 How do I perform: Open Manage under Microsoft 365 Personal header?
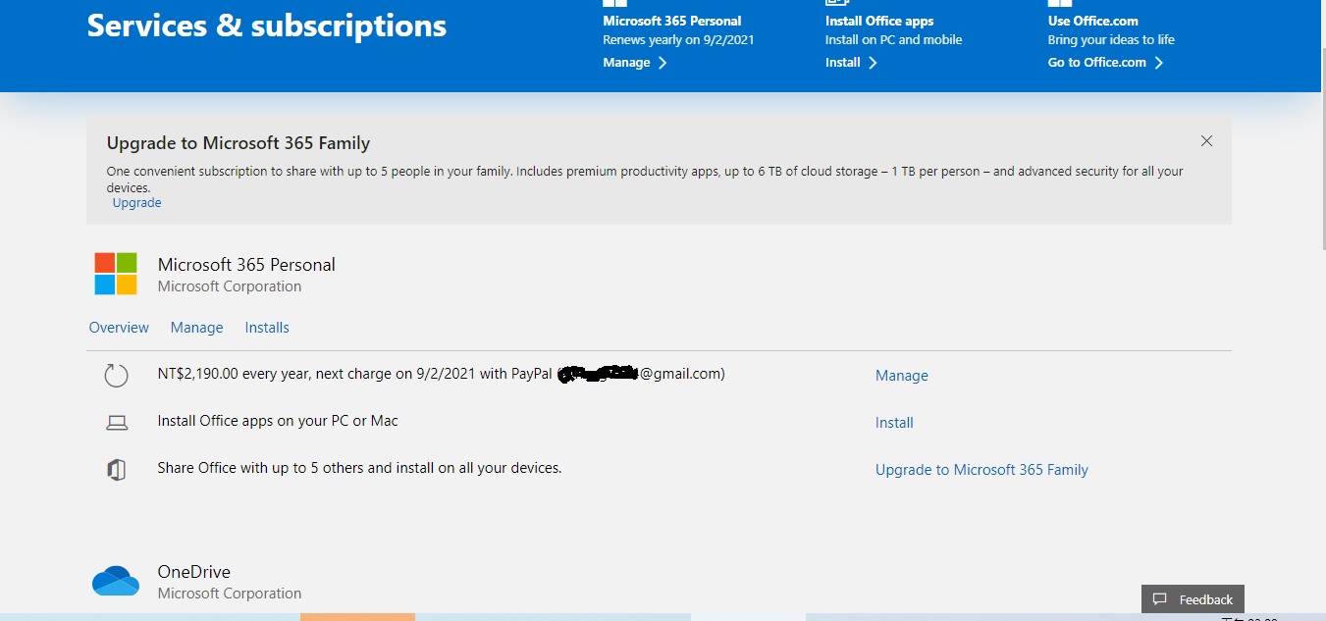point(626,63)
